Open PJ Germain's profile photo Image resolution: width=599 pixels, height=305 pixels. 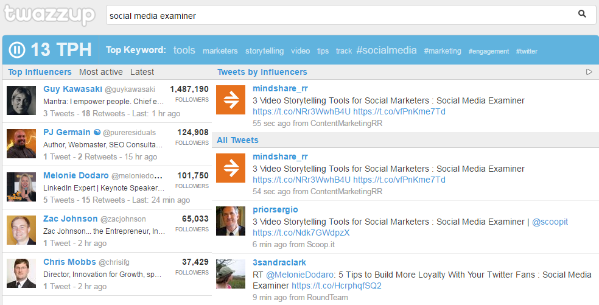(x=21, y=144)
